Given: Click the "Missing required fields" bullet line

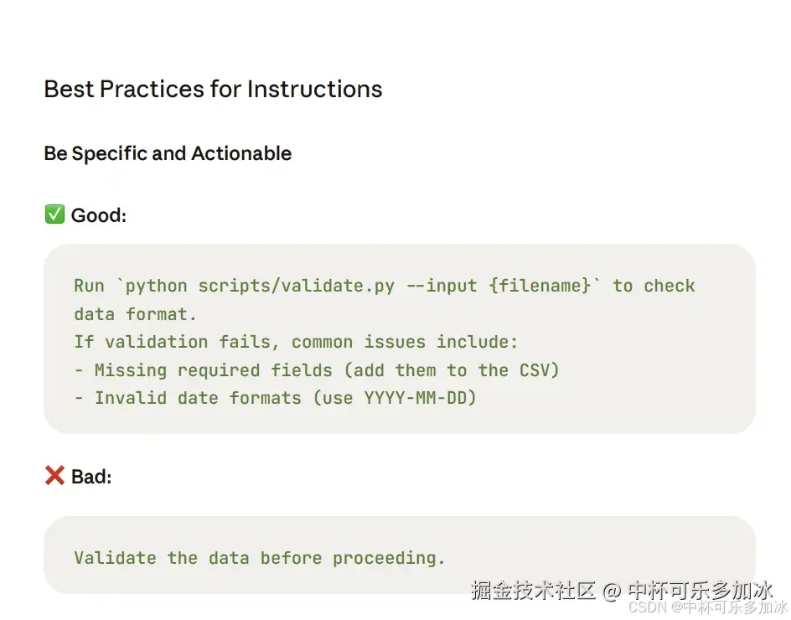Looking at the screenshot, I should pyautogui.click(x=317, y=370).
